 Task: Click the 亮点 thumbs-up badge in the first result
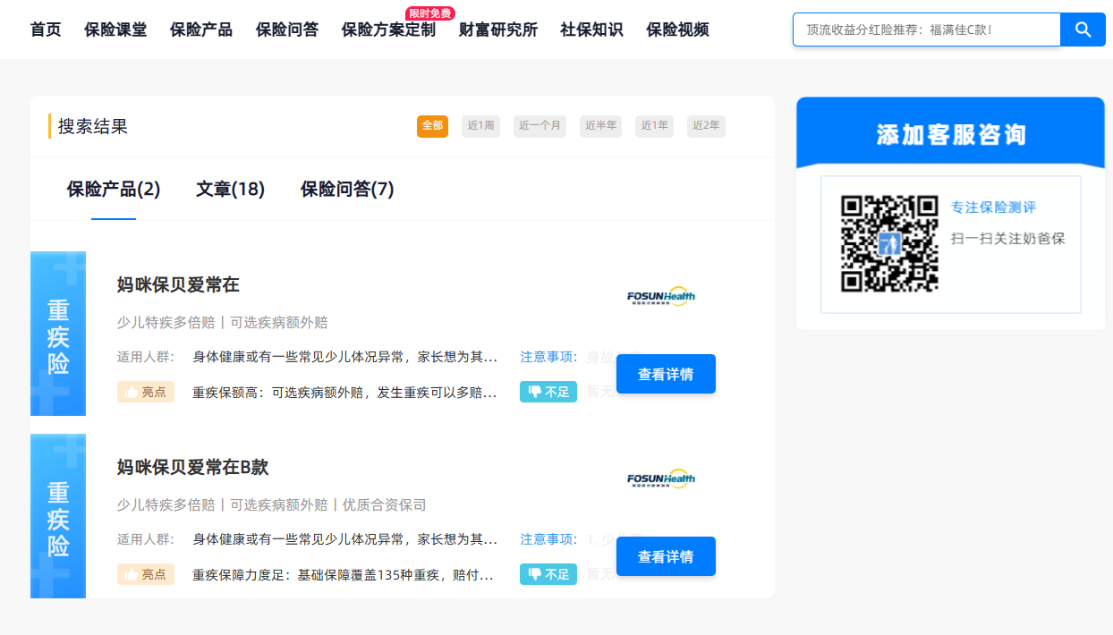(x=145, y=392)
